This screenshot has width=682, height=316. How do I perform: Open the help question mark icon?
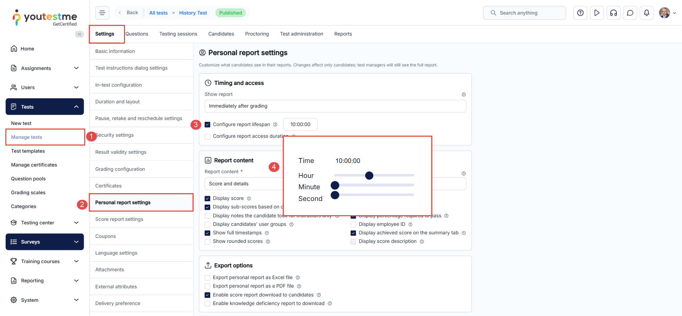click(x=580, y=13)
